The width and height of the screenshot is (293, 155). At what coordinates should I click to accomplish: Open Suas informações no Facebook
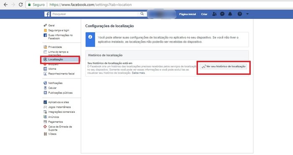pos(60,37)
